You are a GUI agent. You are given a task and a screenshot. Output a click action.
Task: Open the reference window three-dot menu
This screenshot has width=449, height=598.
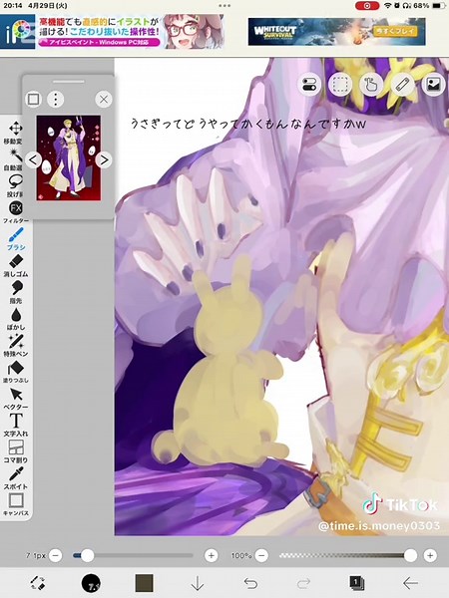55,99
